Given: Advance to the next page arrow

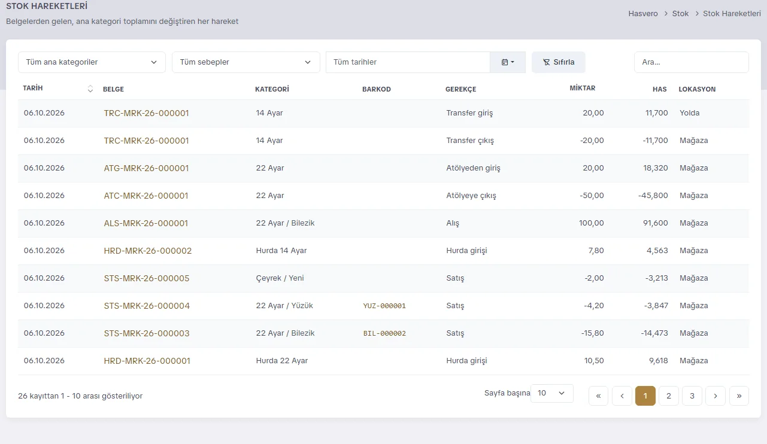Looking at the screenshot, I should [x=716, y=396].
